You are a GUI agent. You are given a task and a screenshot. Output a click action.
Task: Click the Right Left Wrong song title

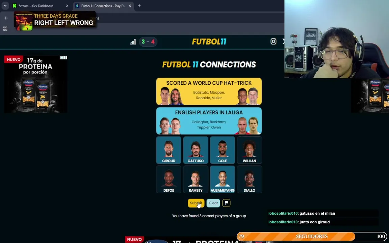63,23
